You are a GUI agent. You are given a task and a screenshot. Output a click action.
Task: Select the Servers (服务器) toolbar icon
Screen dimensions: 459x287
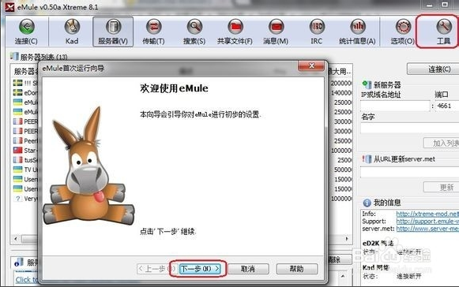[x=113, y=32]
